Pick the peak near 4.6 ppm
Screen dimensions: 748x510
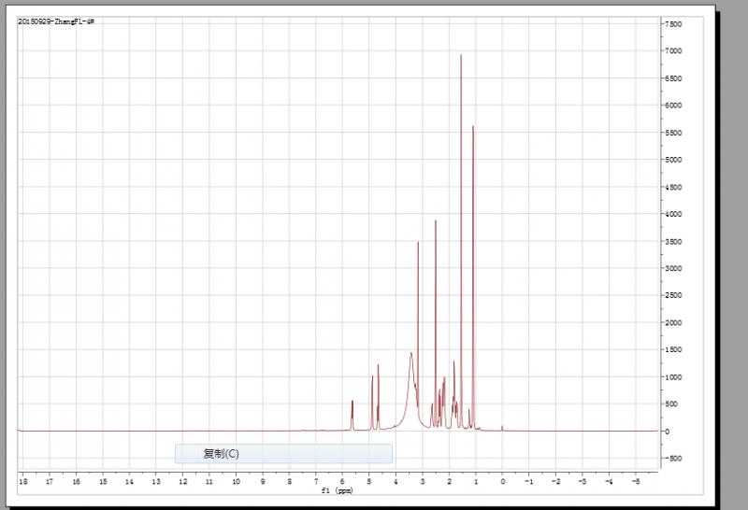pos(379,365)
